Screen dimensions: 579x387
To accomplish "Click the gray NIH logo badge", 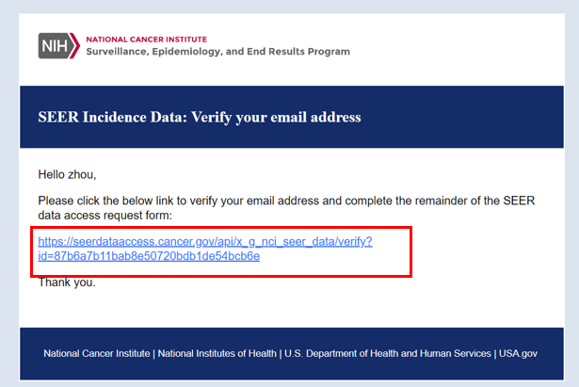I will pos(55,46).
